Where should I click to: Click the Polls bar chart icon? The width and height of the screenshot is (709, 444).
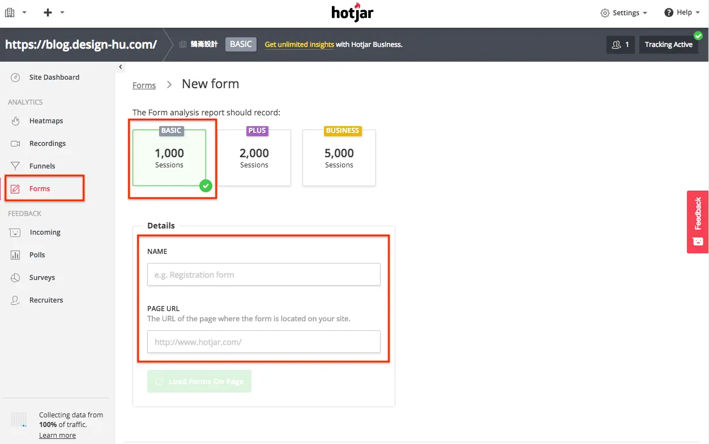[15, 255]
